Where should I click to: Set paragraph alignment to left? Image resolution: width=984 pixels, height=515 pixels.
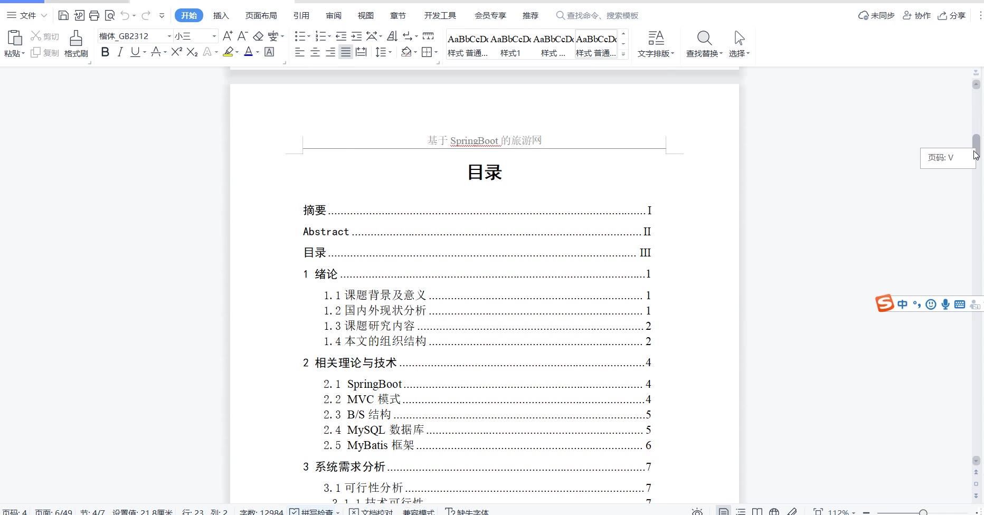(x=299, y=52)
